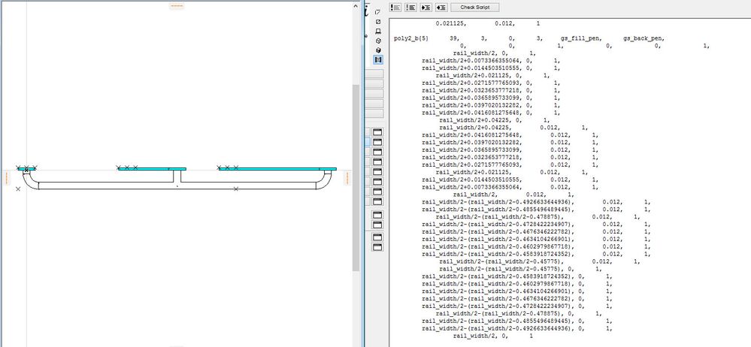Screen dimensions: 751x347
Task: Click the Uncomment selected lines toolbar icon
Action: [x=410, y=8]
